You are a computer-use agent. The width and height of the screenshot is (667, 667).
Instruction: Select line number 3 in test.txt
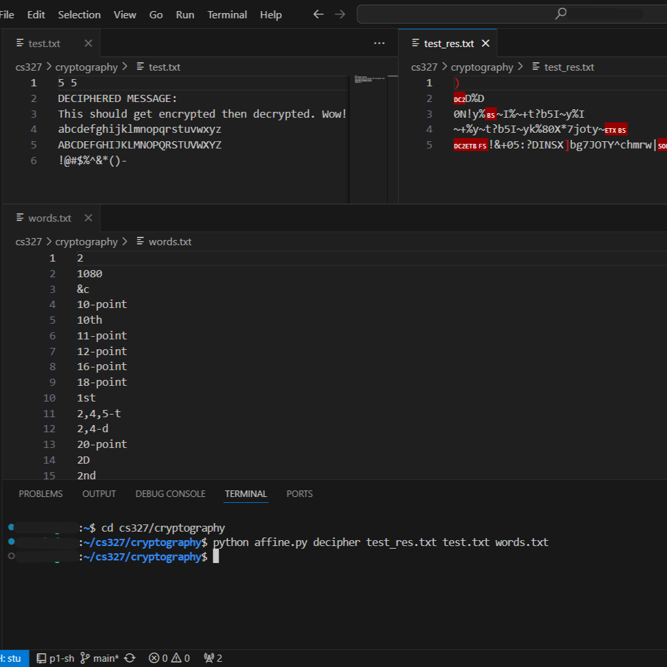33,114
